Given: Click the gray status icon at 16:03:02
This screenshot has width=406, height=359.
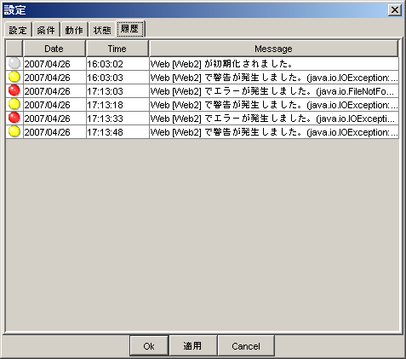Looking at the screenshot, I should pos(14,63).
